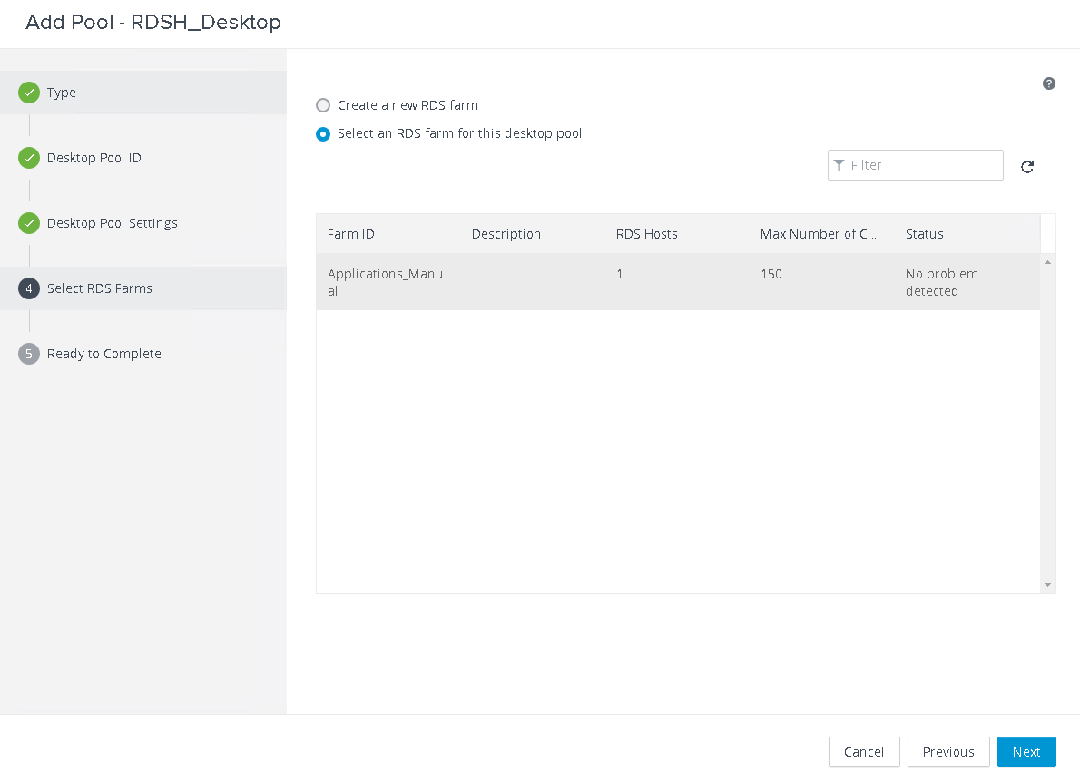1080x781 pixels.
Task: Click the step 4 number badge
Action: click(x=29, y=288)
